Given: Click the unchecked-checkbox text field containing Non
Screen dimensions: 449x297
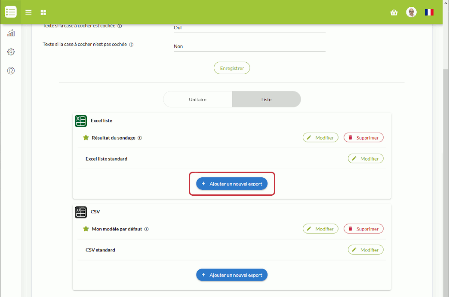Looking at the screenshot, I should [249, 46].
